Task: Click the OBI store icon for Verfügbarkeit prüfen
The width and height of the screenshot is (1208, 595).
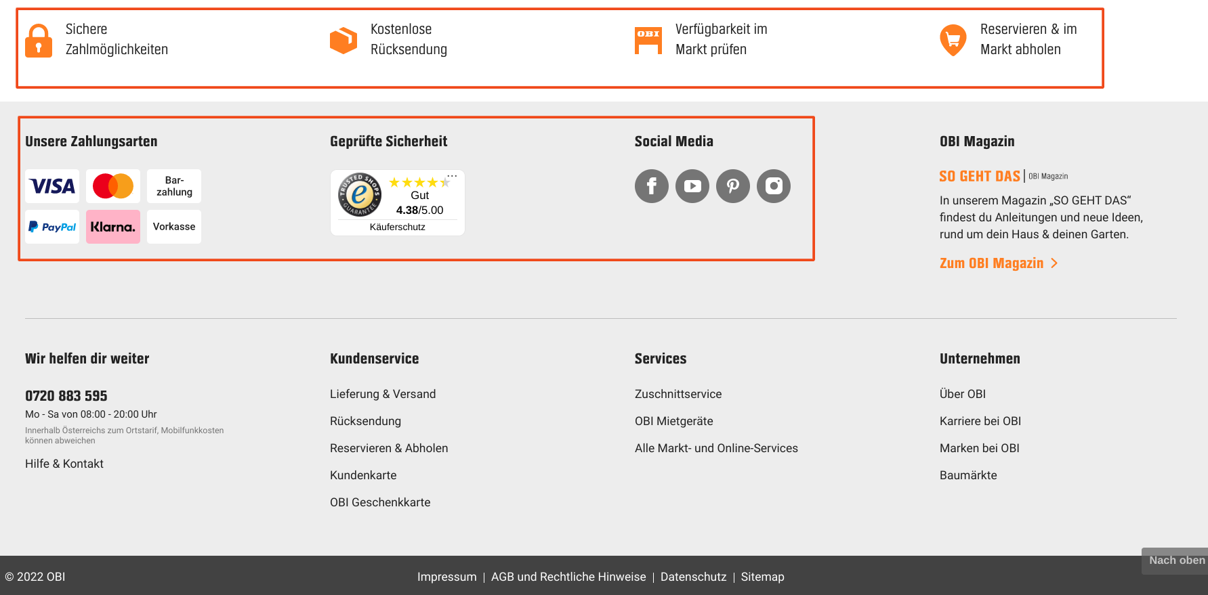Action: pyautogui.click(x=648, y=40)
